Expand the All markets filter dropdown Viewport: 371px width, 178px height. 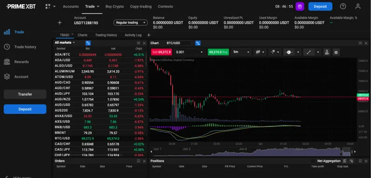[x=74, y=42]
